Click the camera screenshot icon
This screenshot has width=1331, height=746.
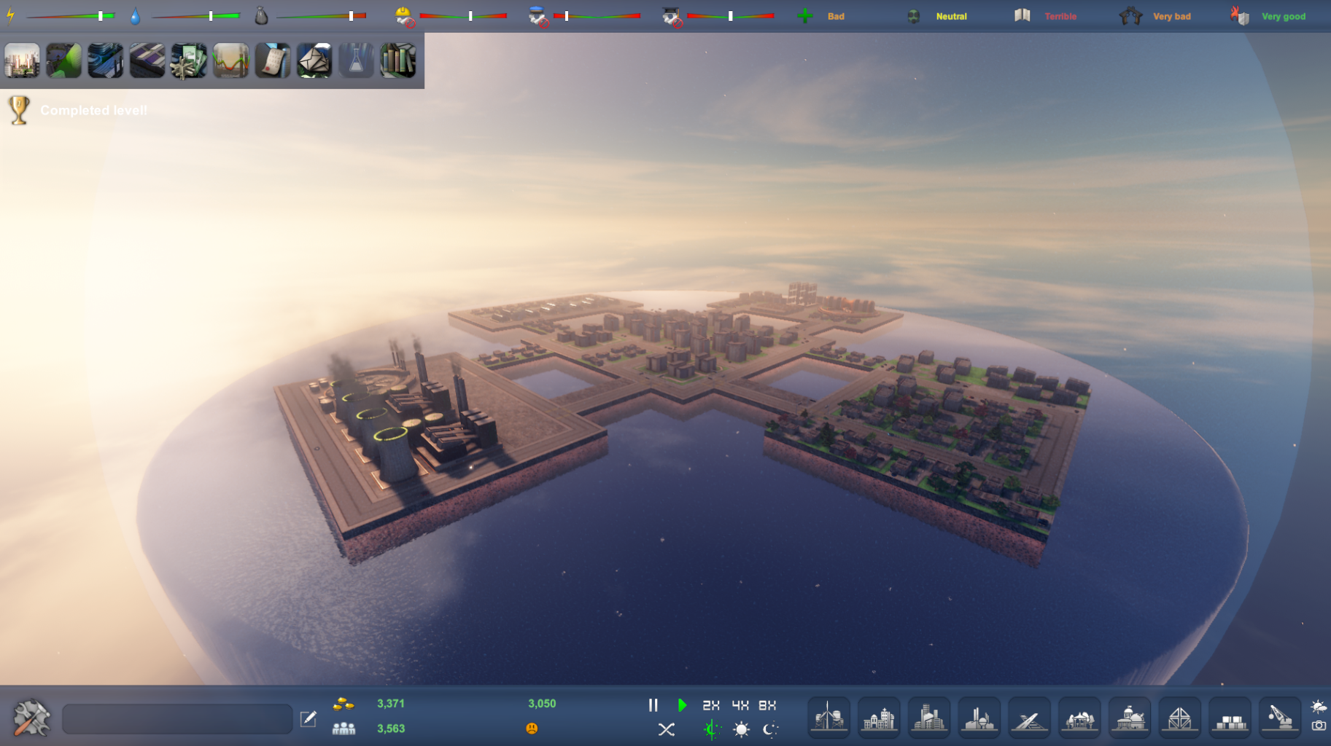[x=1319, y=726]
